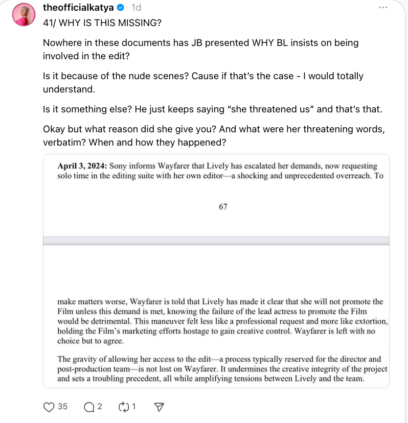View the like count of 35
This screenshot has height=423, width=408.
[62, 407]
